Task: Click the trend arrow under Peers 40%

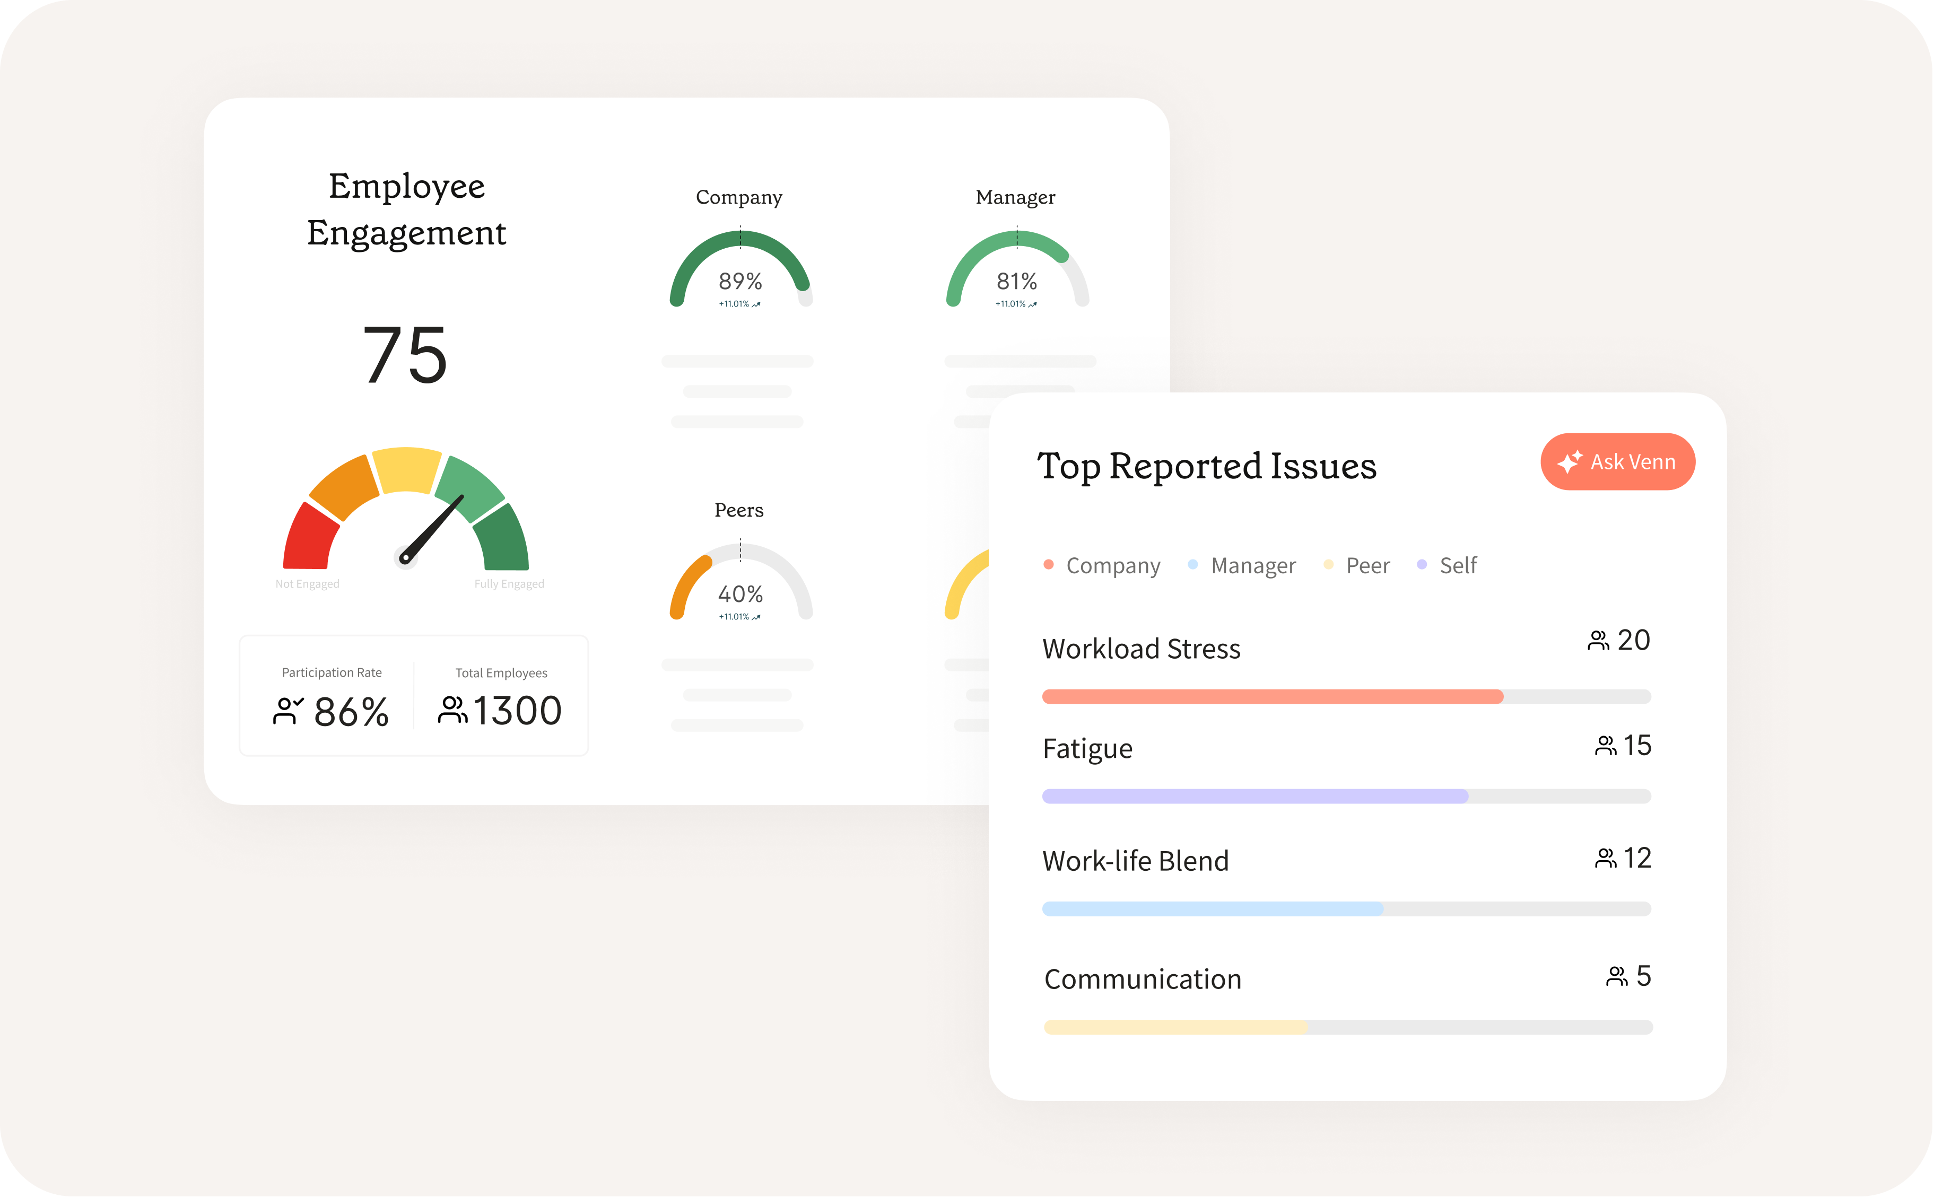Action: [756, 617]
